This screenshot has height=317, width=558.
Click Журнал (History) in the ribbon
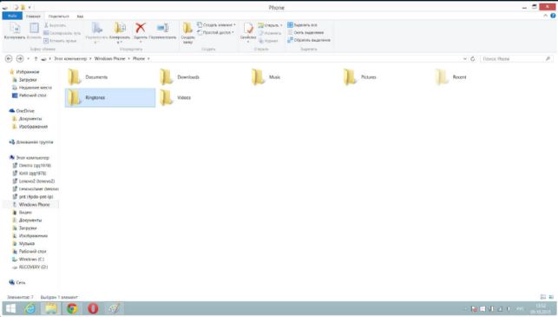tap(268, 41)
